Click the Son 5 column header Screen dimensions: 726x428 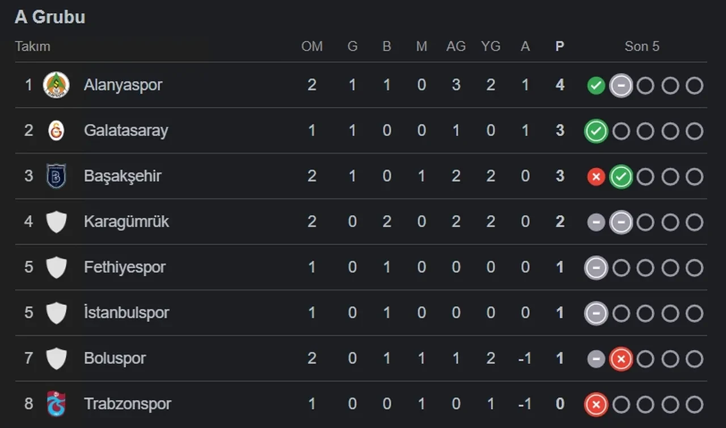pyautogui.click(x=642, y=47)
